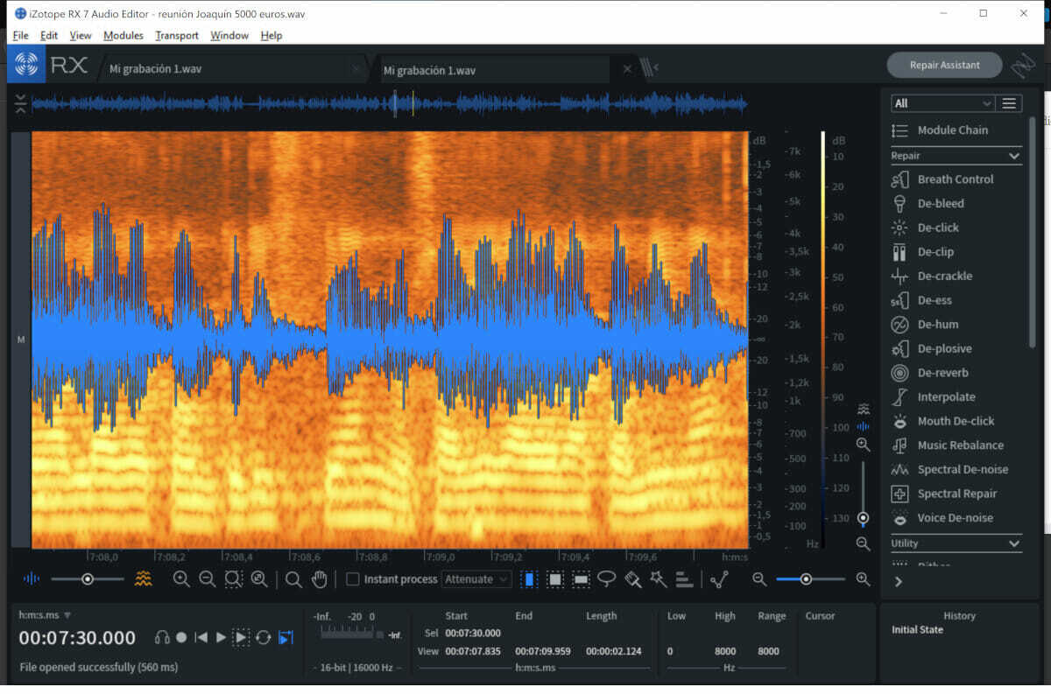Start recording with the record button
The width and height of the screenshot is (1051, 694).
click(x=181, y=638)
